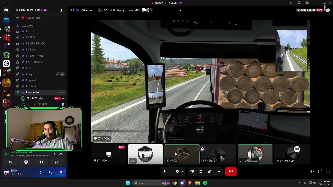Deafen with headphones icon in user panel
Viewport: 333px width, 187px height.
tap(51, 172)
